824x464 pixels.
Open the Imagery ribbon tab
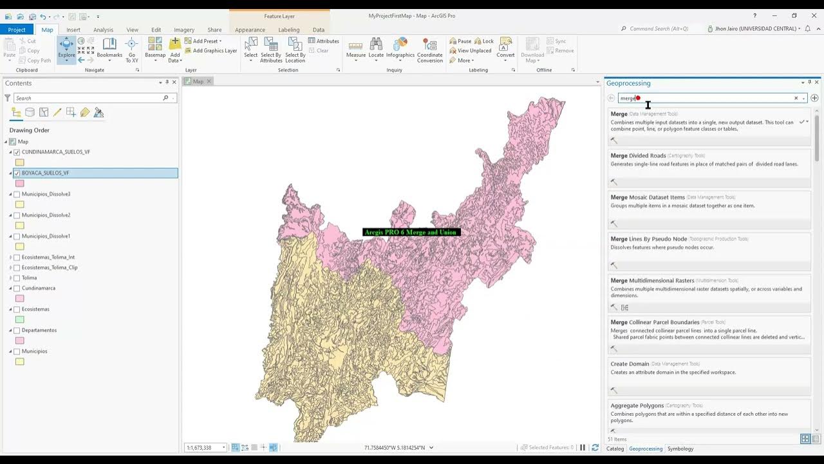pyautogui.click(x=184, y=30)
